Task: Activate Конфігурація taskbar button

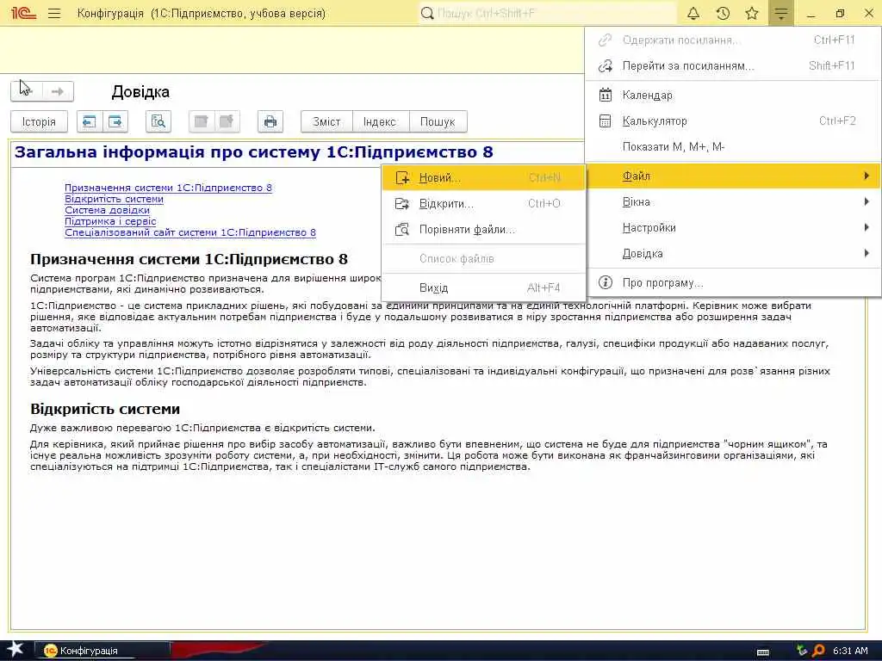Action: pos(102,651)
